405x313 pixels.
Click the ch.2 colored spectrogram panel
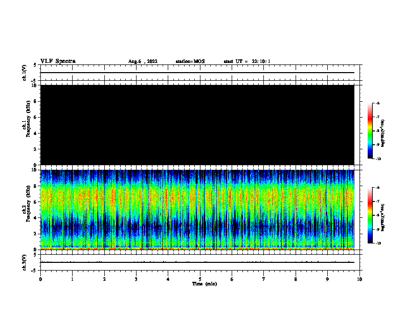point(197,210)
